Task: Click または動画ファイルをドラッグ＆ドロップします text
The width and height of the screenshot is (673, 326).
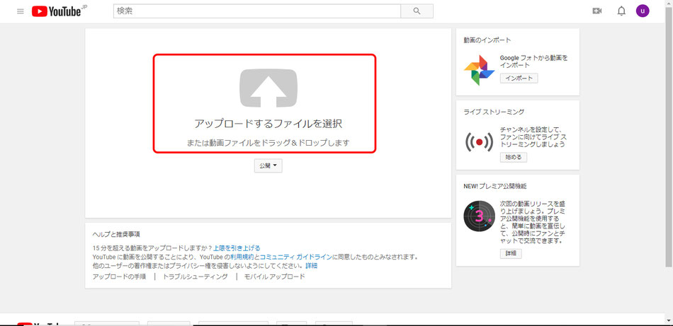Action: pos(268,143)
